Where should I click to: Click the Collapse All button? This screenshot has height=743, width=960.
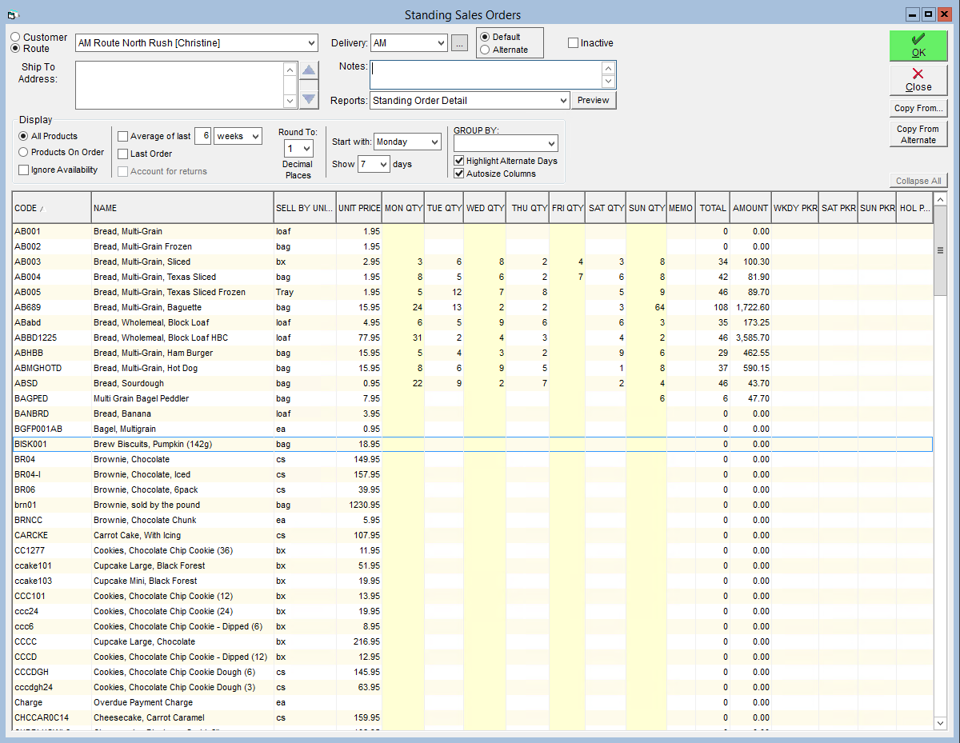[918, 181]
